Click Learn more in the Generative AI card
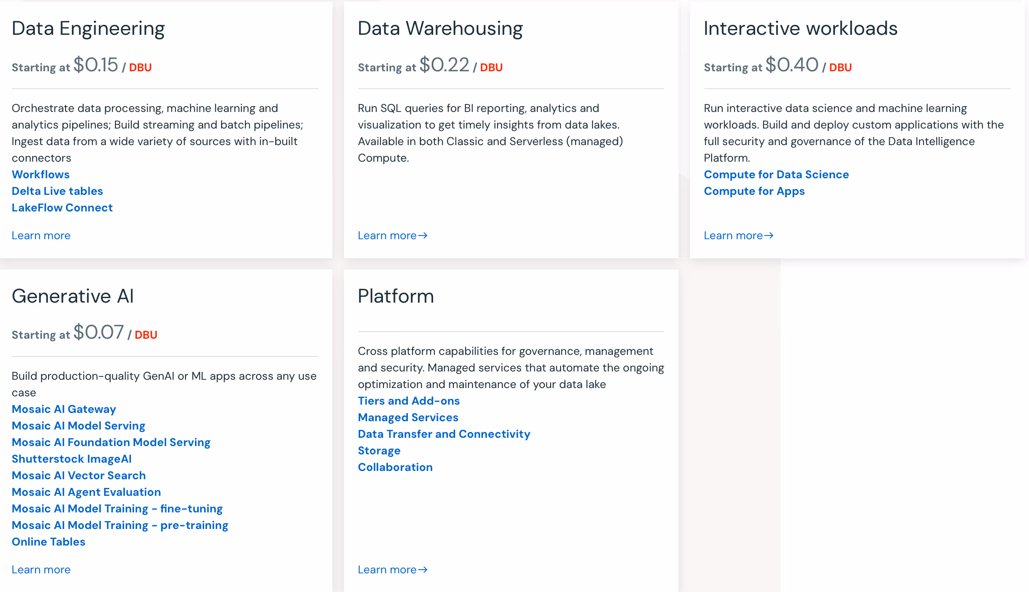Screen dimensions: 1029x592 pyautogui.click(x=41, y=570)
